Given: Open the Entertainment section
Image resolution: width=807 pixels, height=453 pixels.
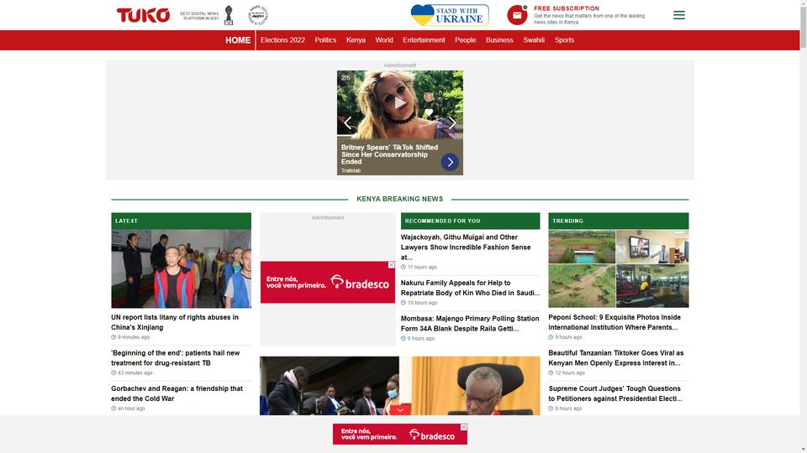Looking at the screenshot, I should click(424, 40).
